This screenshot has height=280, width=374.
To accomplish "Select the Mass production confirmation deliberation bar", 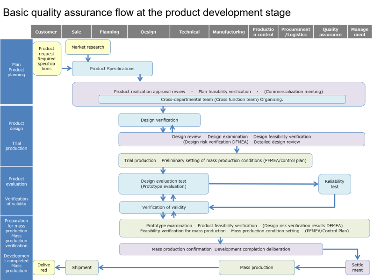I will point(221,249).
